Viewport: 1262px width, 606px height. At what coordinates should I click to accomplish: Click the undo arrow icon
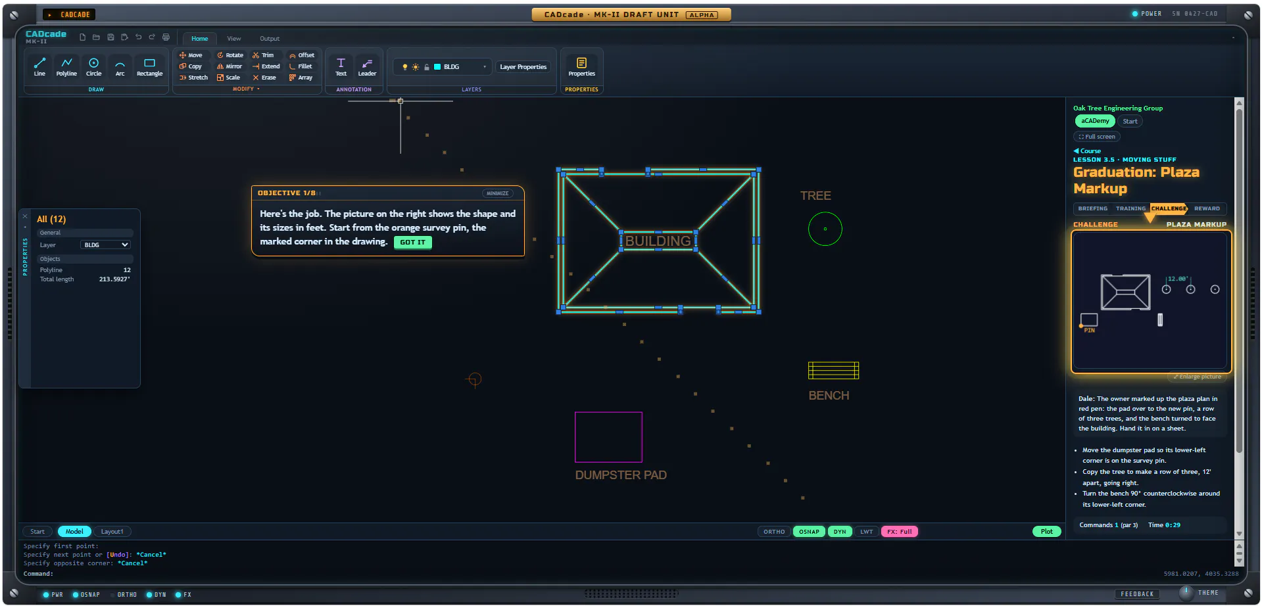point(138,37)
